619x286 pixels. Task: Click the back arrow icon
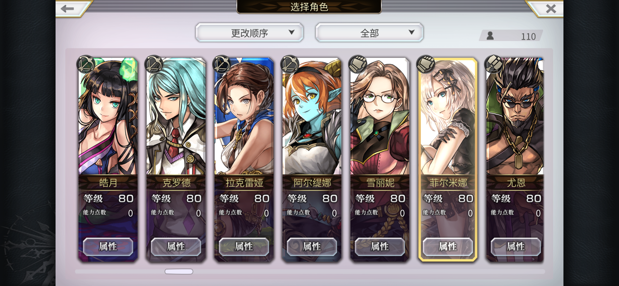(67, 9)
